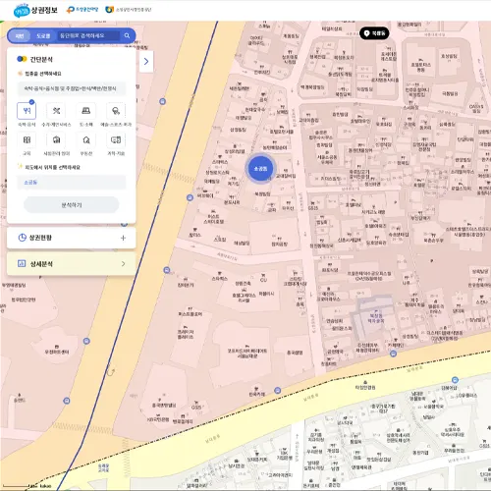Screen dimensions: 491x491
Task: Open the 상세분석 panel chevron
Action: point(123,264)
